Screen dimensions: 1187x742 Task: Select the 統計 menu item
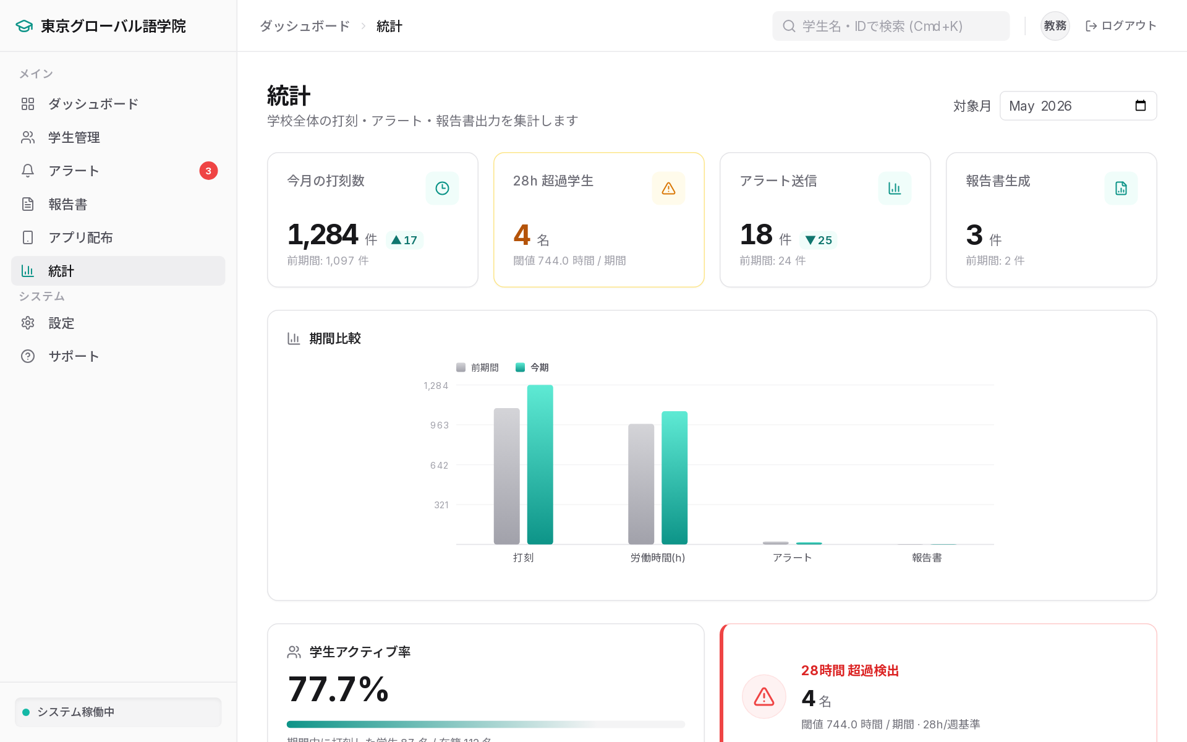[x=118, y=271]
